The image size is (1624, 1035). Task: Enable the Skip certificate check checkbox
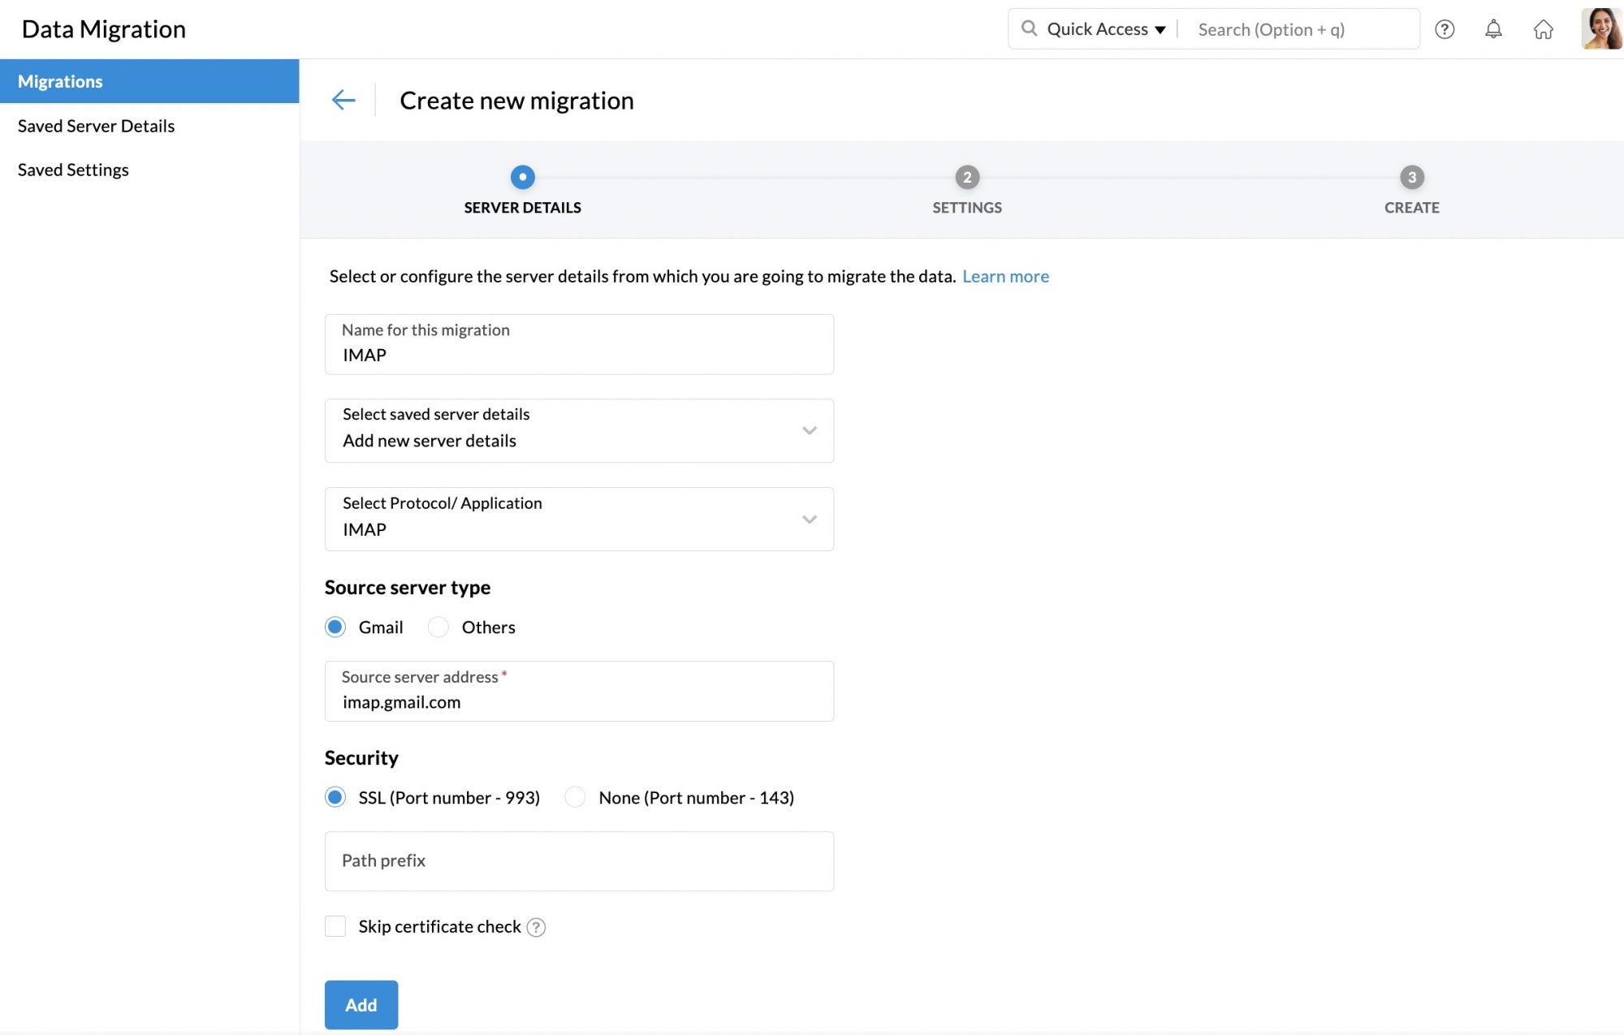click(335, 926)
